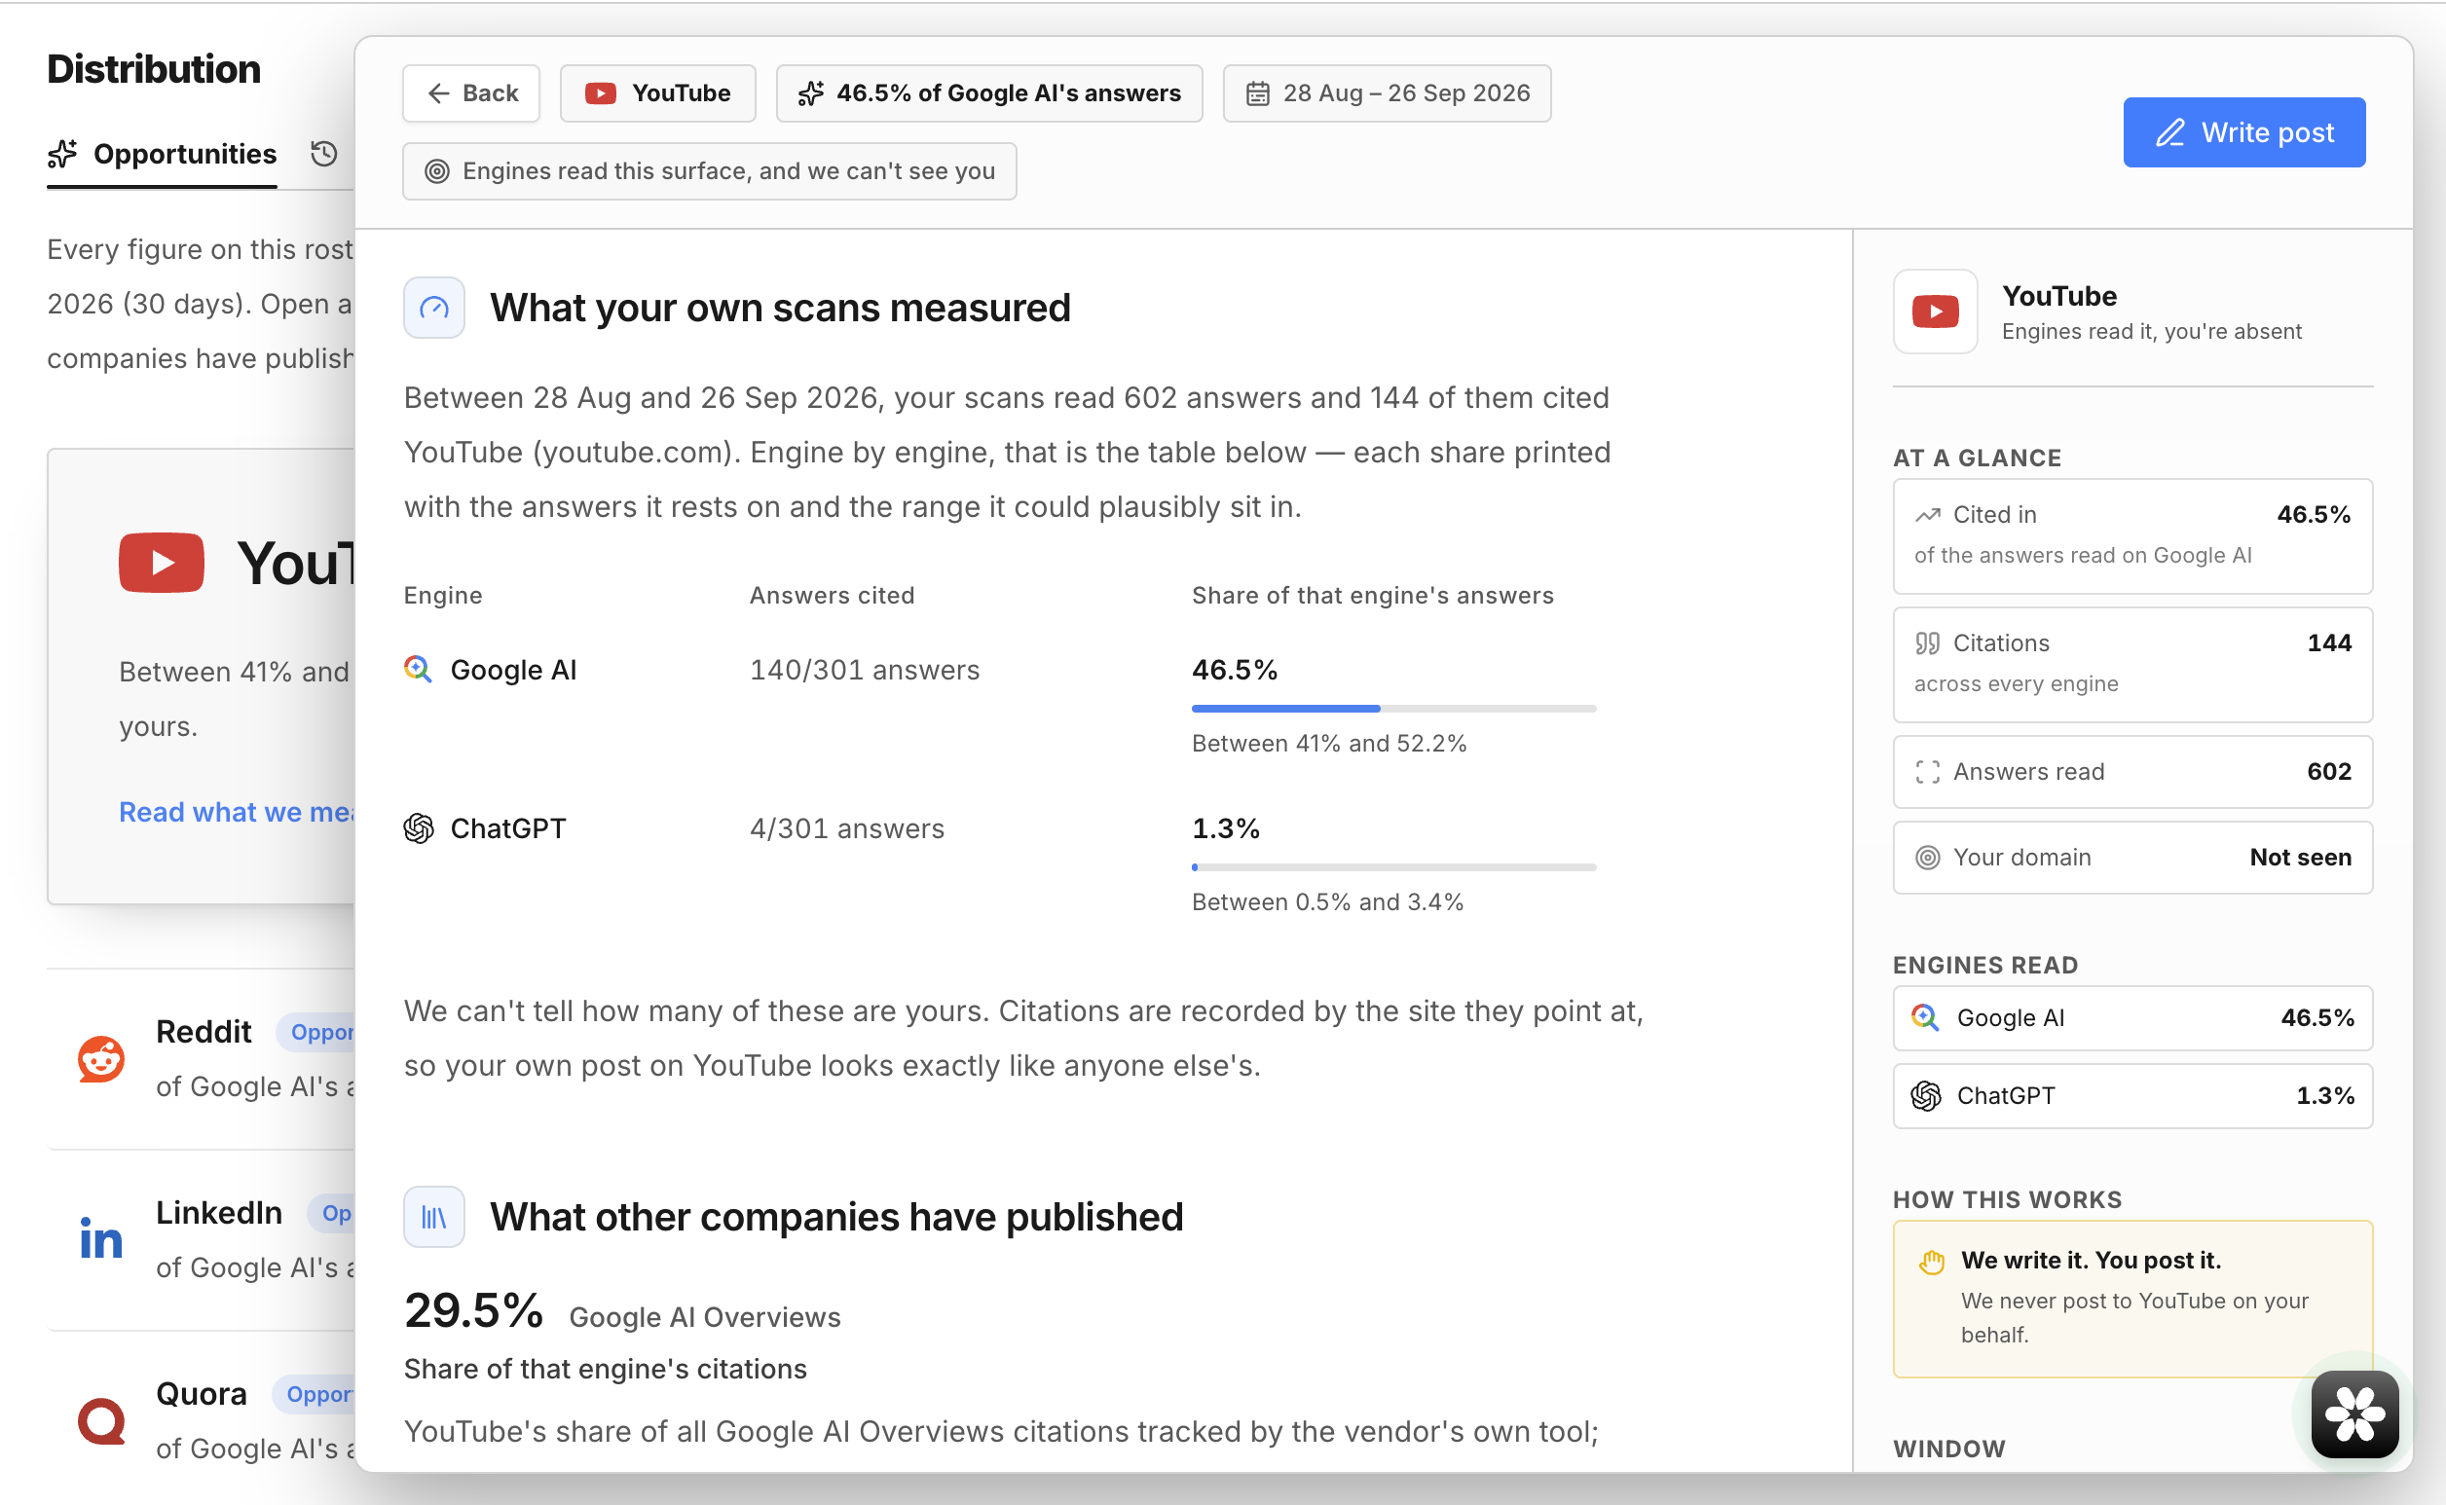The height and width of the screenshot is (1505, 2446).
Task: Click the YouTube icon in the header chip
Action: tap(600, 93)
